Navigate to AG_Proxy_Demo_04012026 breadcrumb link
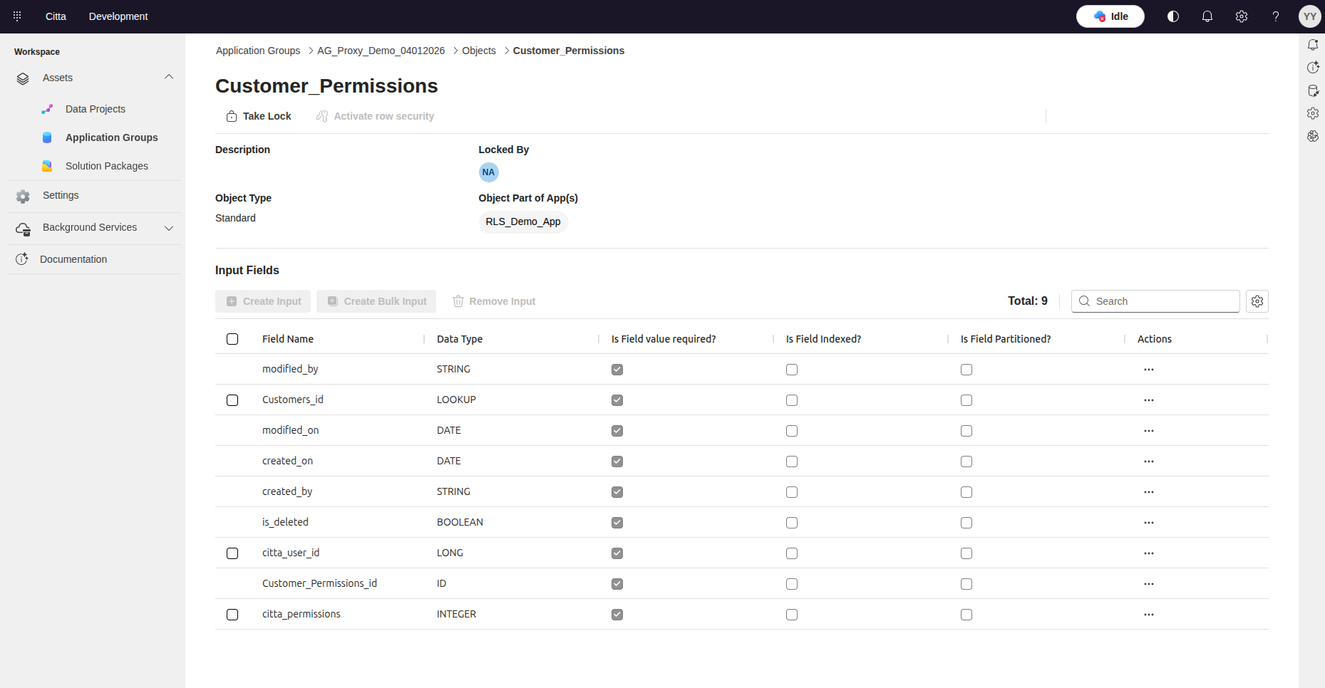The image size is (1325, 688). (x=381, y=51)
